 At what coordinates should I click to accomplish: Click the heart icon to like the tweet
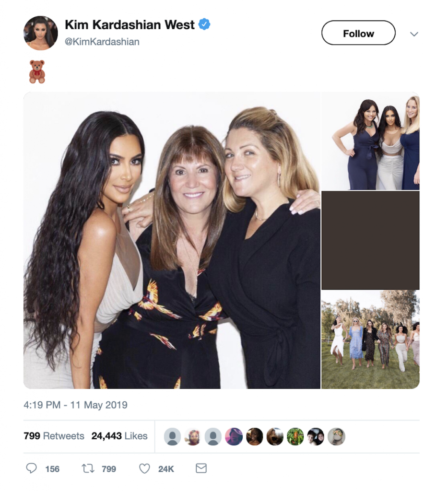[144, 469]
